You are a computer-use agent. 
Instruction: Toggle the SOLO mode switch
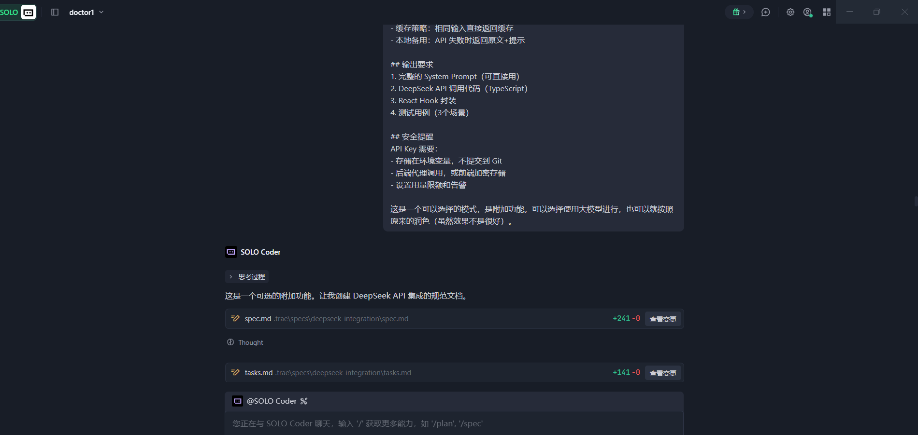18,12
